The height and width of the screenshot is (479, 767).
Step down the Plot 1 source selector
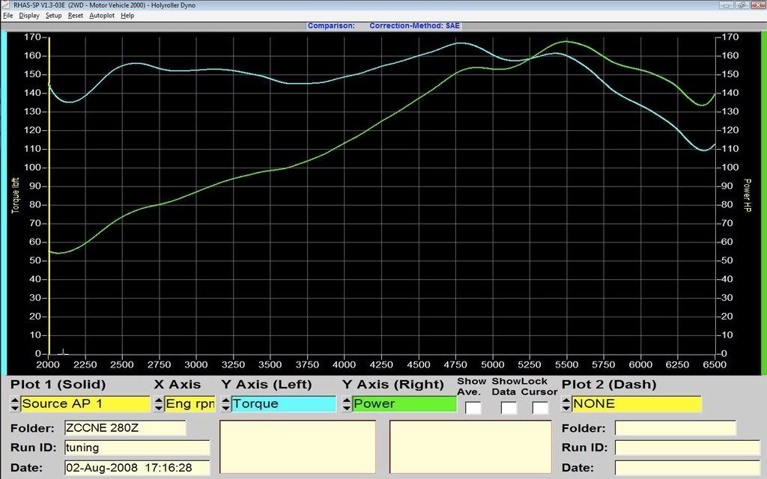click(x=15, y=408)
